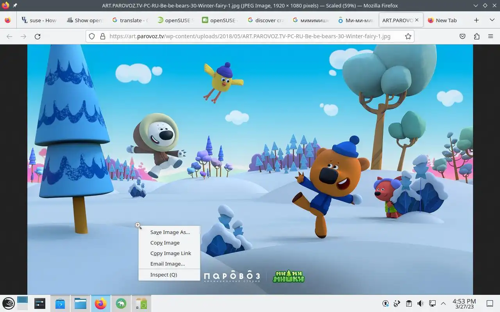Screen dimensions: 500x312
Task: Open site security padlock info
Action: [103, 36]
